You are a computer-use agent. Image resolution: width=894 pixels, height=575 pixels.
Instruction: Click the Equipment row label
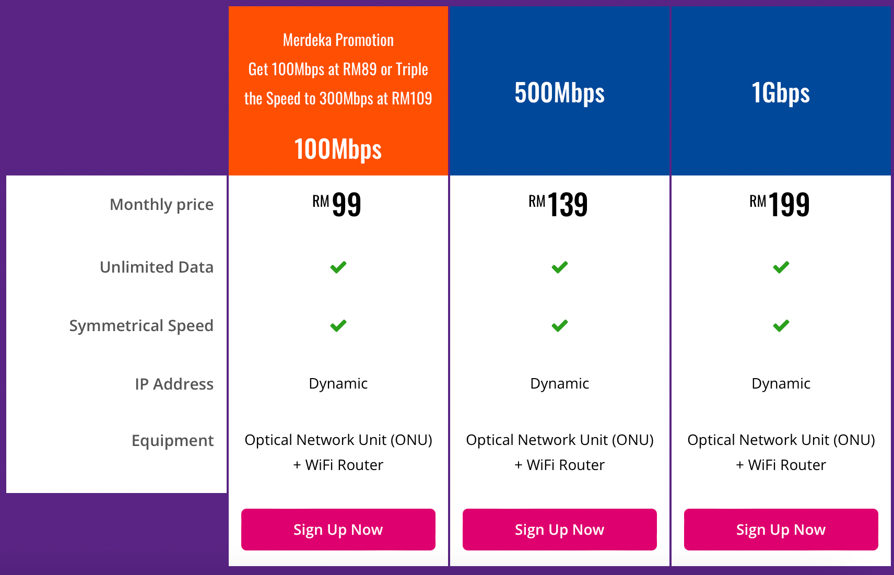tap(172, 440)
